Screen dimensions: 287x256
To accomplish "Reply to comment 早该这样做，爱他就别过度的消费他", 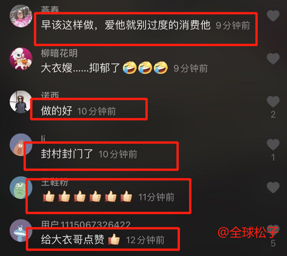I will pos(126,25).
